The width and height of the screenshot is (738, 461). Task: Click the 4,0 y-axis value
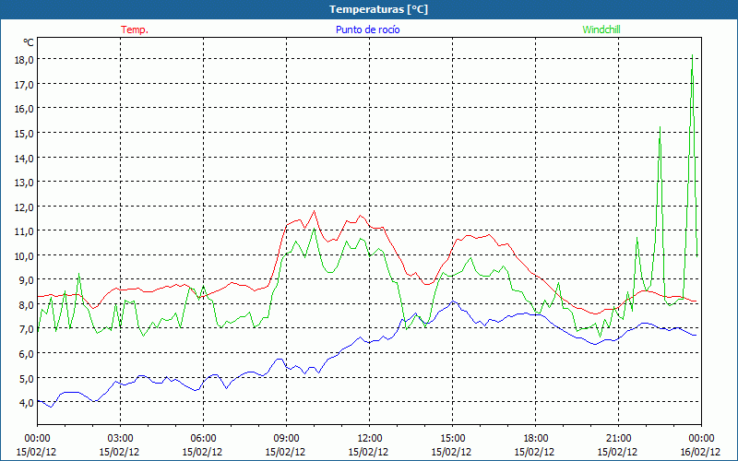click(x=26, y=403)
